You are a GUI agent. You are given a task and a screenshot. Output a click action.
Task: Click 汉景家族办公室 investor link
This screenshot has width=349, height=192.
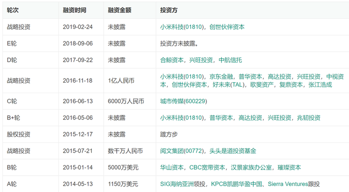(251, 167)
